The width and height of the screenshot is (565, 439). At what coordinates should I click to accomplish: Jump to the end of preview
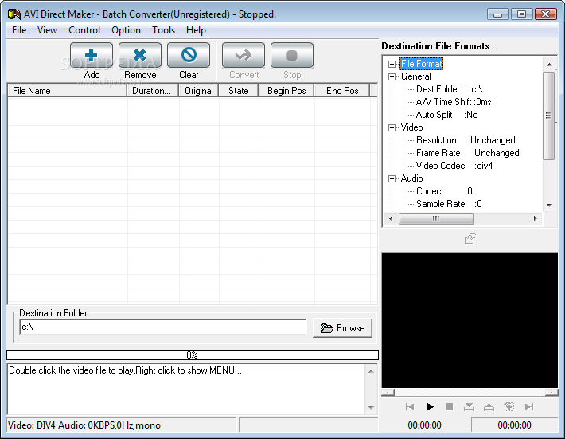(529, 407)
